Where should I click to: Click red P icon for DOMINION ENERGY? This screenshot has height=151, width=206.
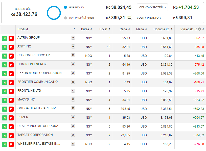pyautogui.click(x=11, y=65)
